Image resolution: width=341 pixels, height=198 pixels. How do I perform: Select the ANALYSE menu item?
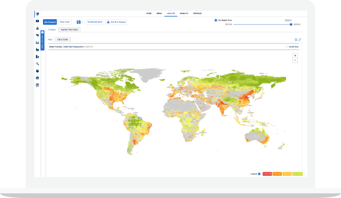click(x=171, y=14)
